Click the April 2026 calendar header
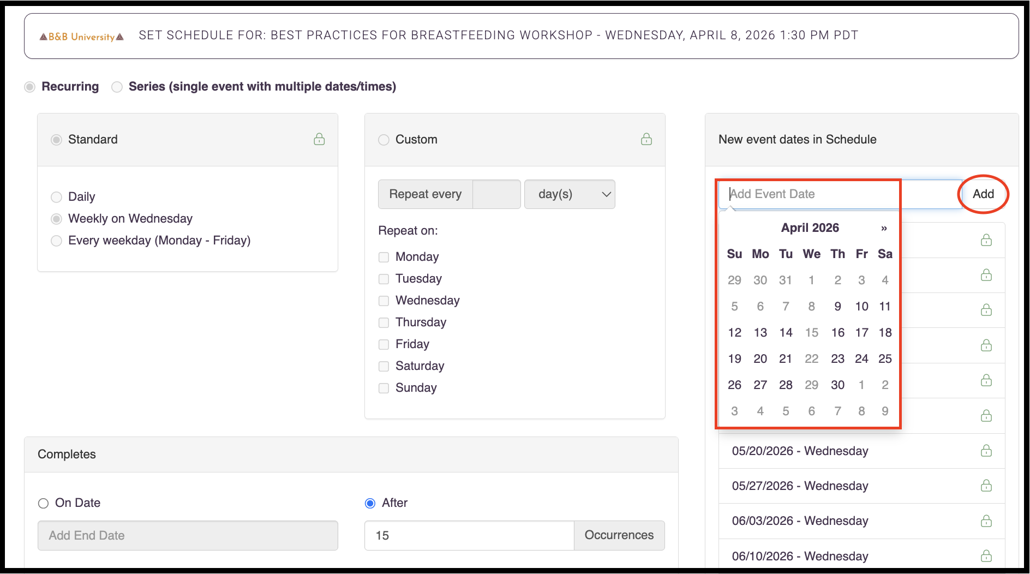 810,228
